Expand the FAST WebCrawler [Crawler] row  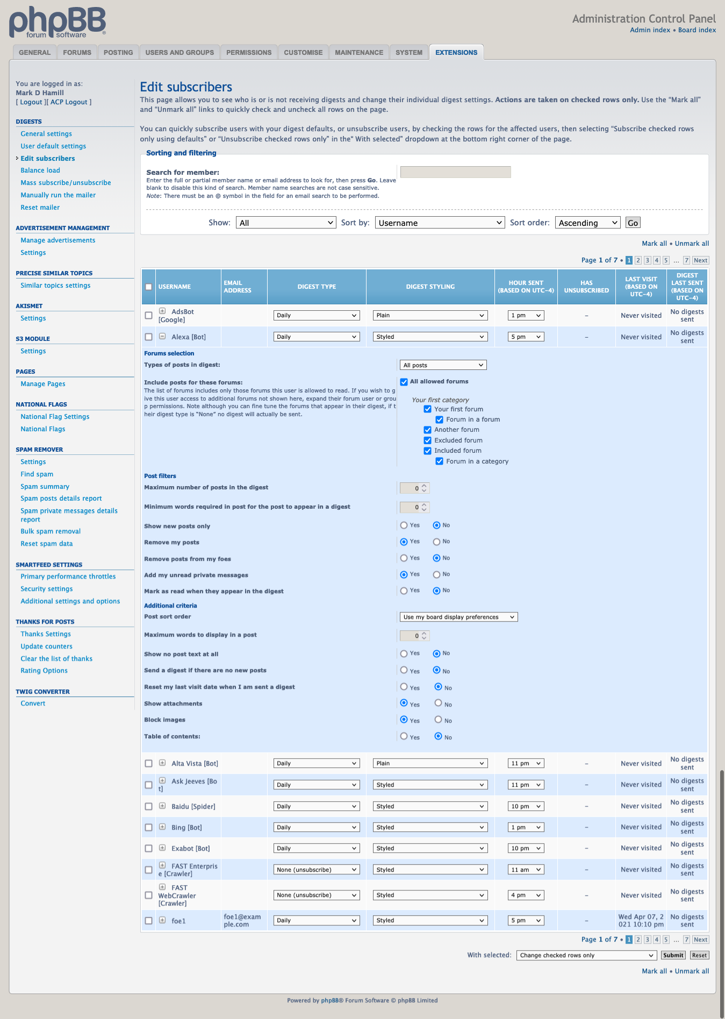pos(162,887)
